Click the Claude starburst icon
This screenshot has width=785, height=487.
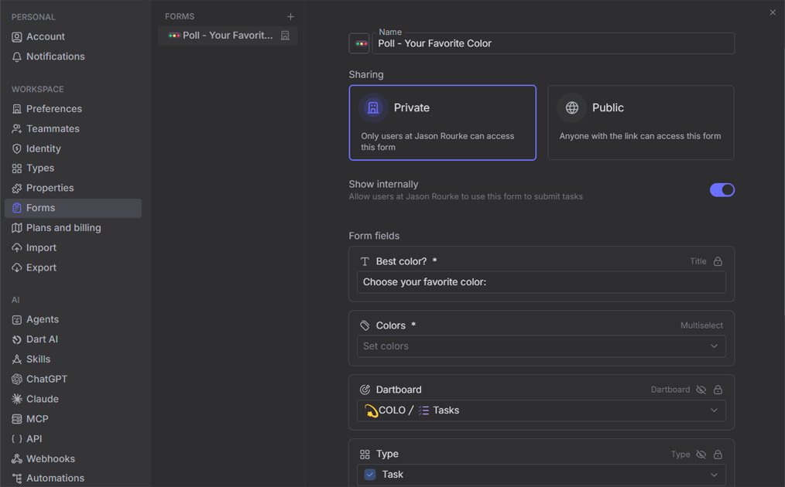click(x=17, y=399)
